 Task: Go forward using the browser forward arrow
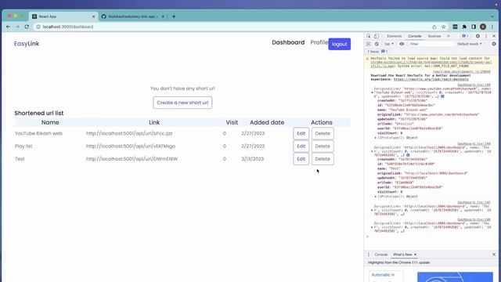point(17,27)
